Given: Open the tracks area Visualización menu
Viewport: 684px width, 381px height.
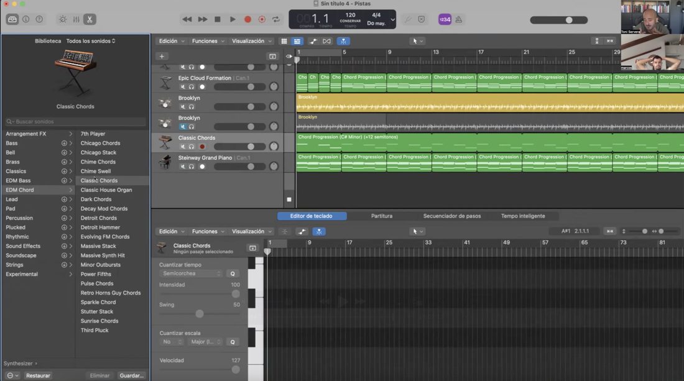Looking at the screenshot, I should [x=252, y=41].
